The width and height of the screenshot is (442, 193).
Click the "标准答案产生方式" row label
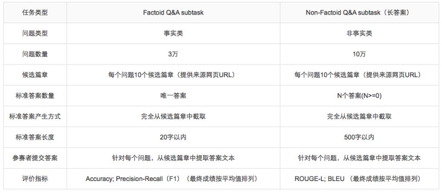(35, 117)
